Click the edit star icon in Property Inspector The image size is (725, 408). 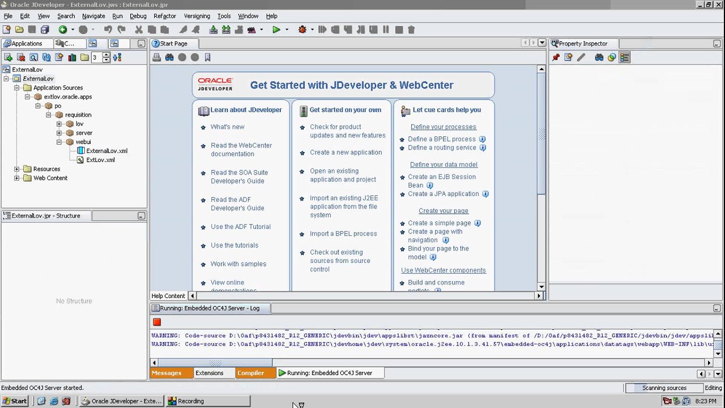pos(568,57)
